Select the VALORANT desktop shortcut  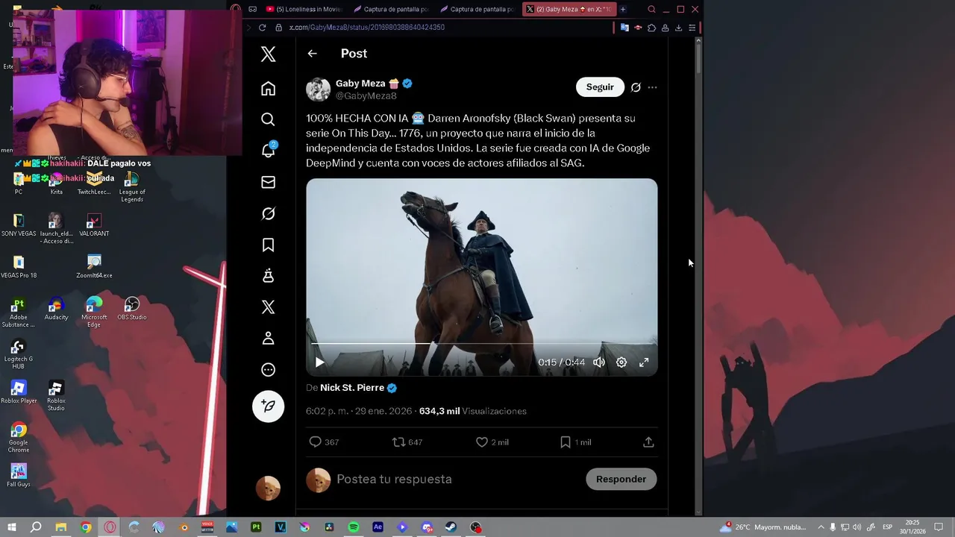[x=93, y=225]
